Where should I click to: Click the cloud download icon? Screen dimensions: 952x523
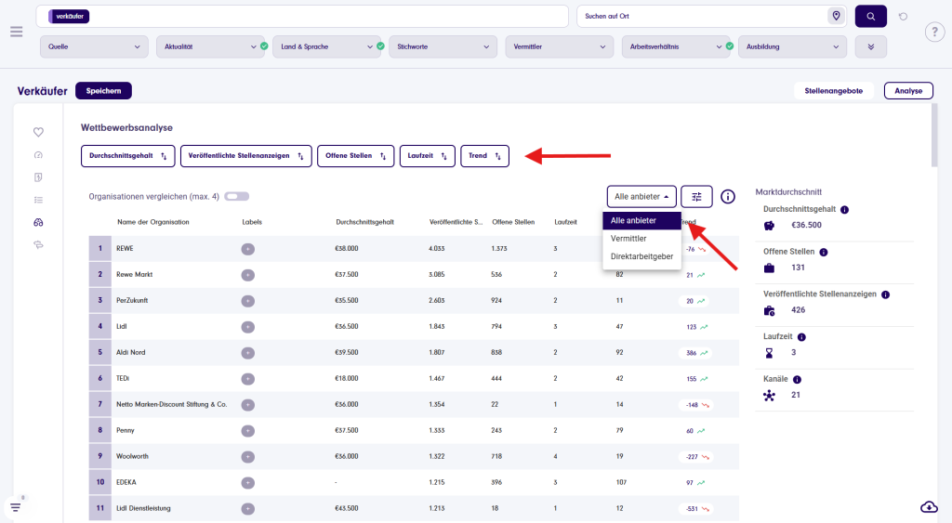coord(928,506)
